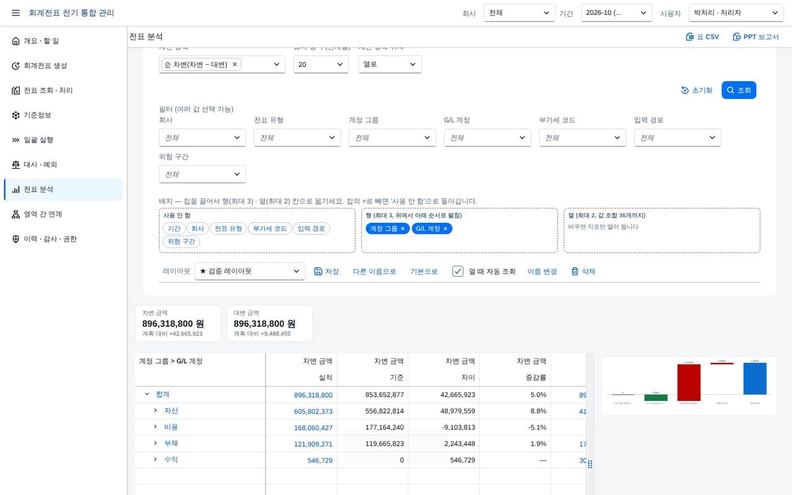Click the 초기화 reset icon

tap(685, 90)
